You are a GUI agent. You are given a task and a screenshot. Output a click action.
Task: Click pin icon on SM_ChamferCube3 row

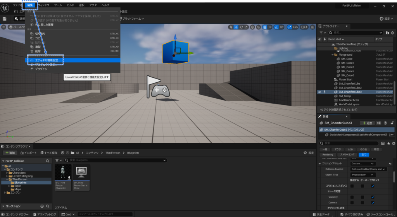(x=325, y=92)
